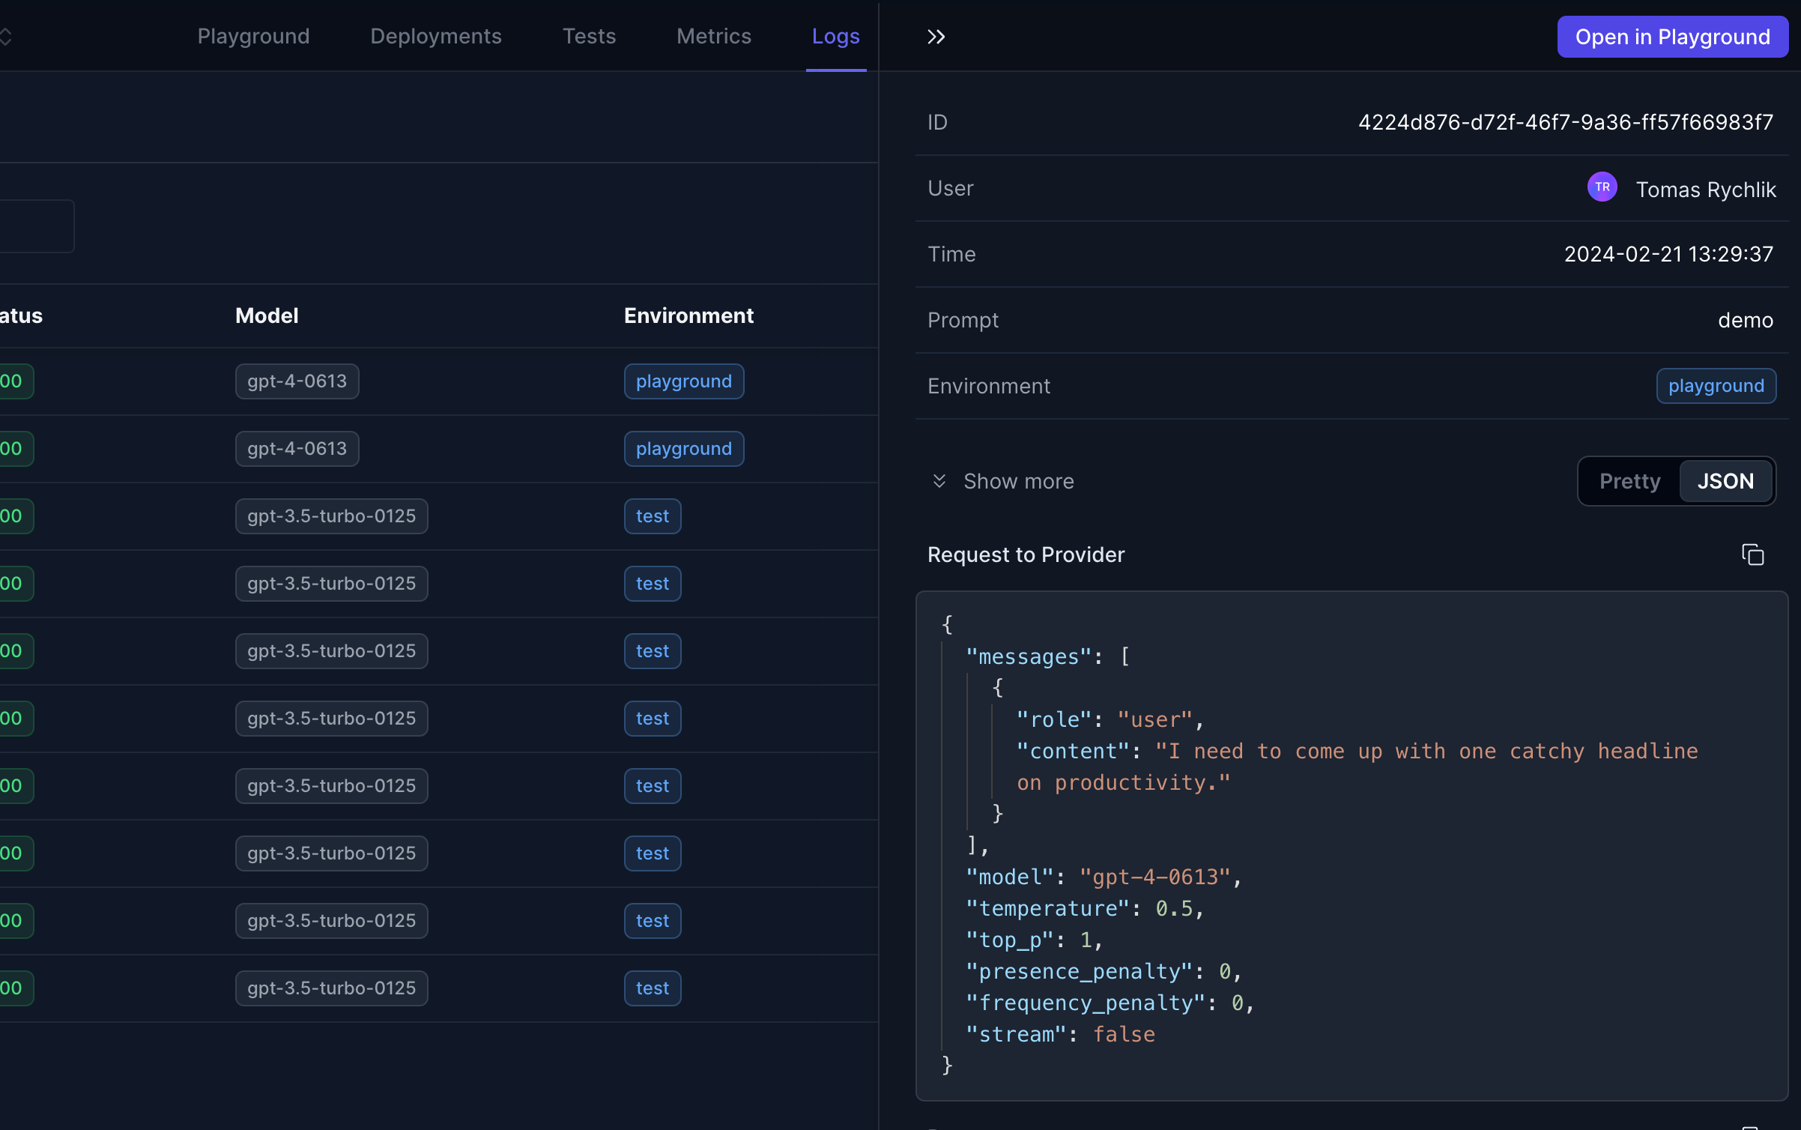Click the first test environment tag
The width and height of the screenshot is (1801, 1130).
(x=652, y=516)
